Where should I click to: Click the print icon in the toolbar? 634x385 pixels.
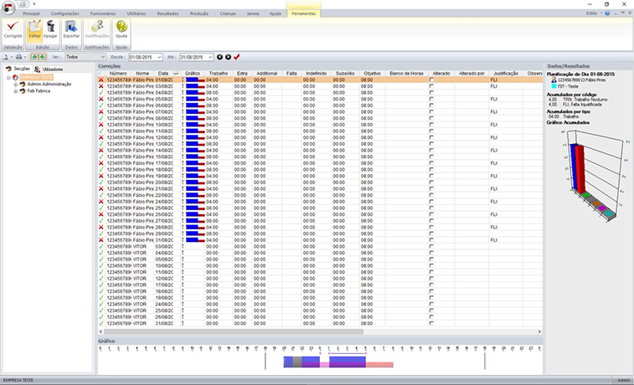pos(18,58)
